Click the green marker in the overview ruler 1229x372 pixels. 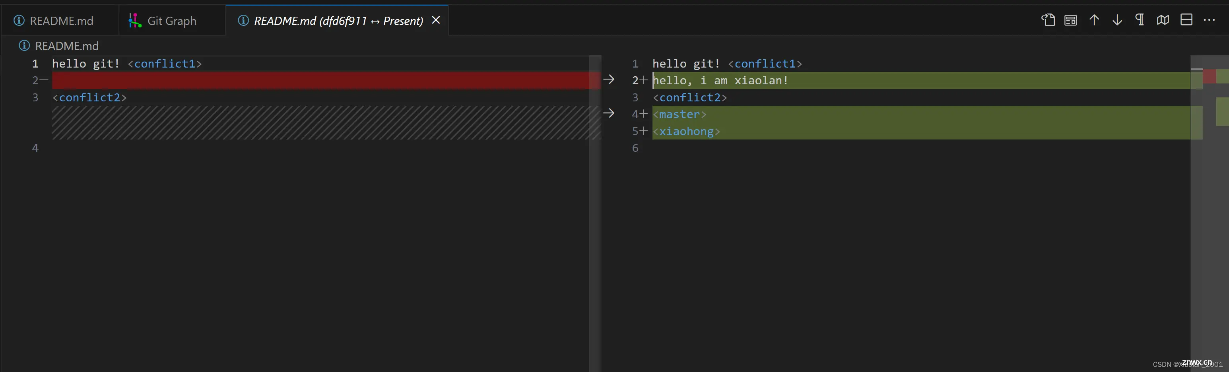click(1222, 111)
